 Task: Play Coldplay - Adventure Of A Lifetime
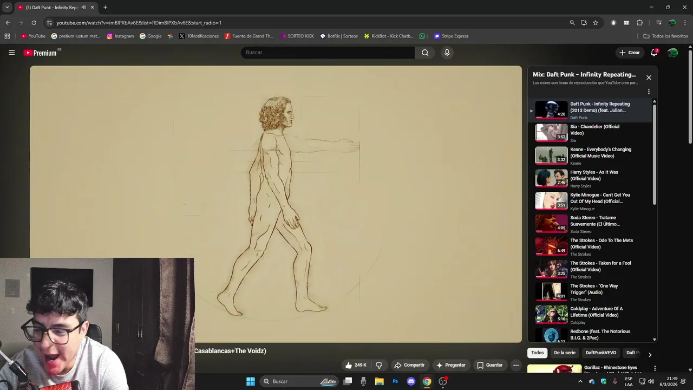coord(590,315)
